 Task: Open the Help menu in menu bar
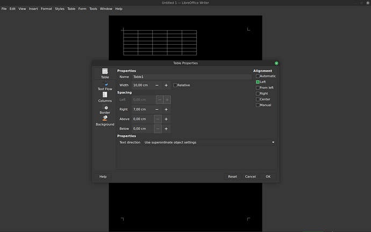pyautogui.click(x=119, y=9)
